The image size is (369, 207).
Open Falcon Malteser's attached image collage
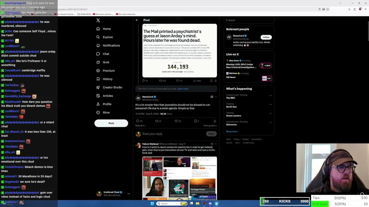[x=180, y=178]
